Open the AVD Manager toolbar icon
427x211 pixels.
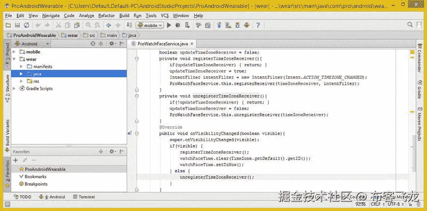228,25
